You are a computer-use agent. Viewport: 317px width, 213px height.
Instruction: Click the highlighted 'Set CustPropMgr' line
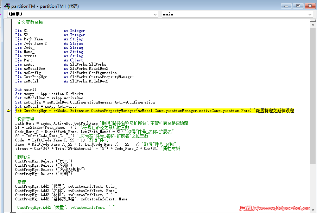(155, 111)
